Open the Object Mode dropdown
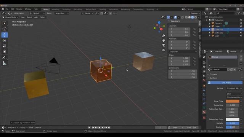The height and width of the screenshot is (137, 244). click(x=10, y=17)
